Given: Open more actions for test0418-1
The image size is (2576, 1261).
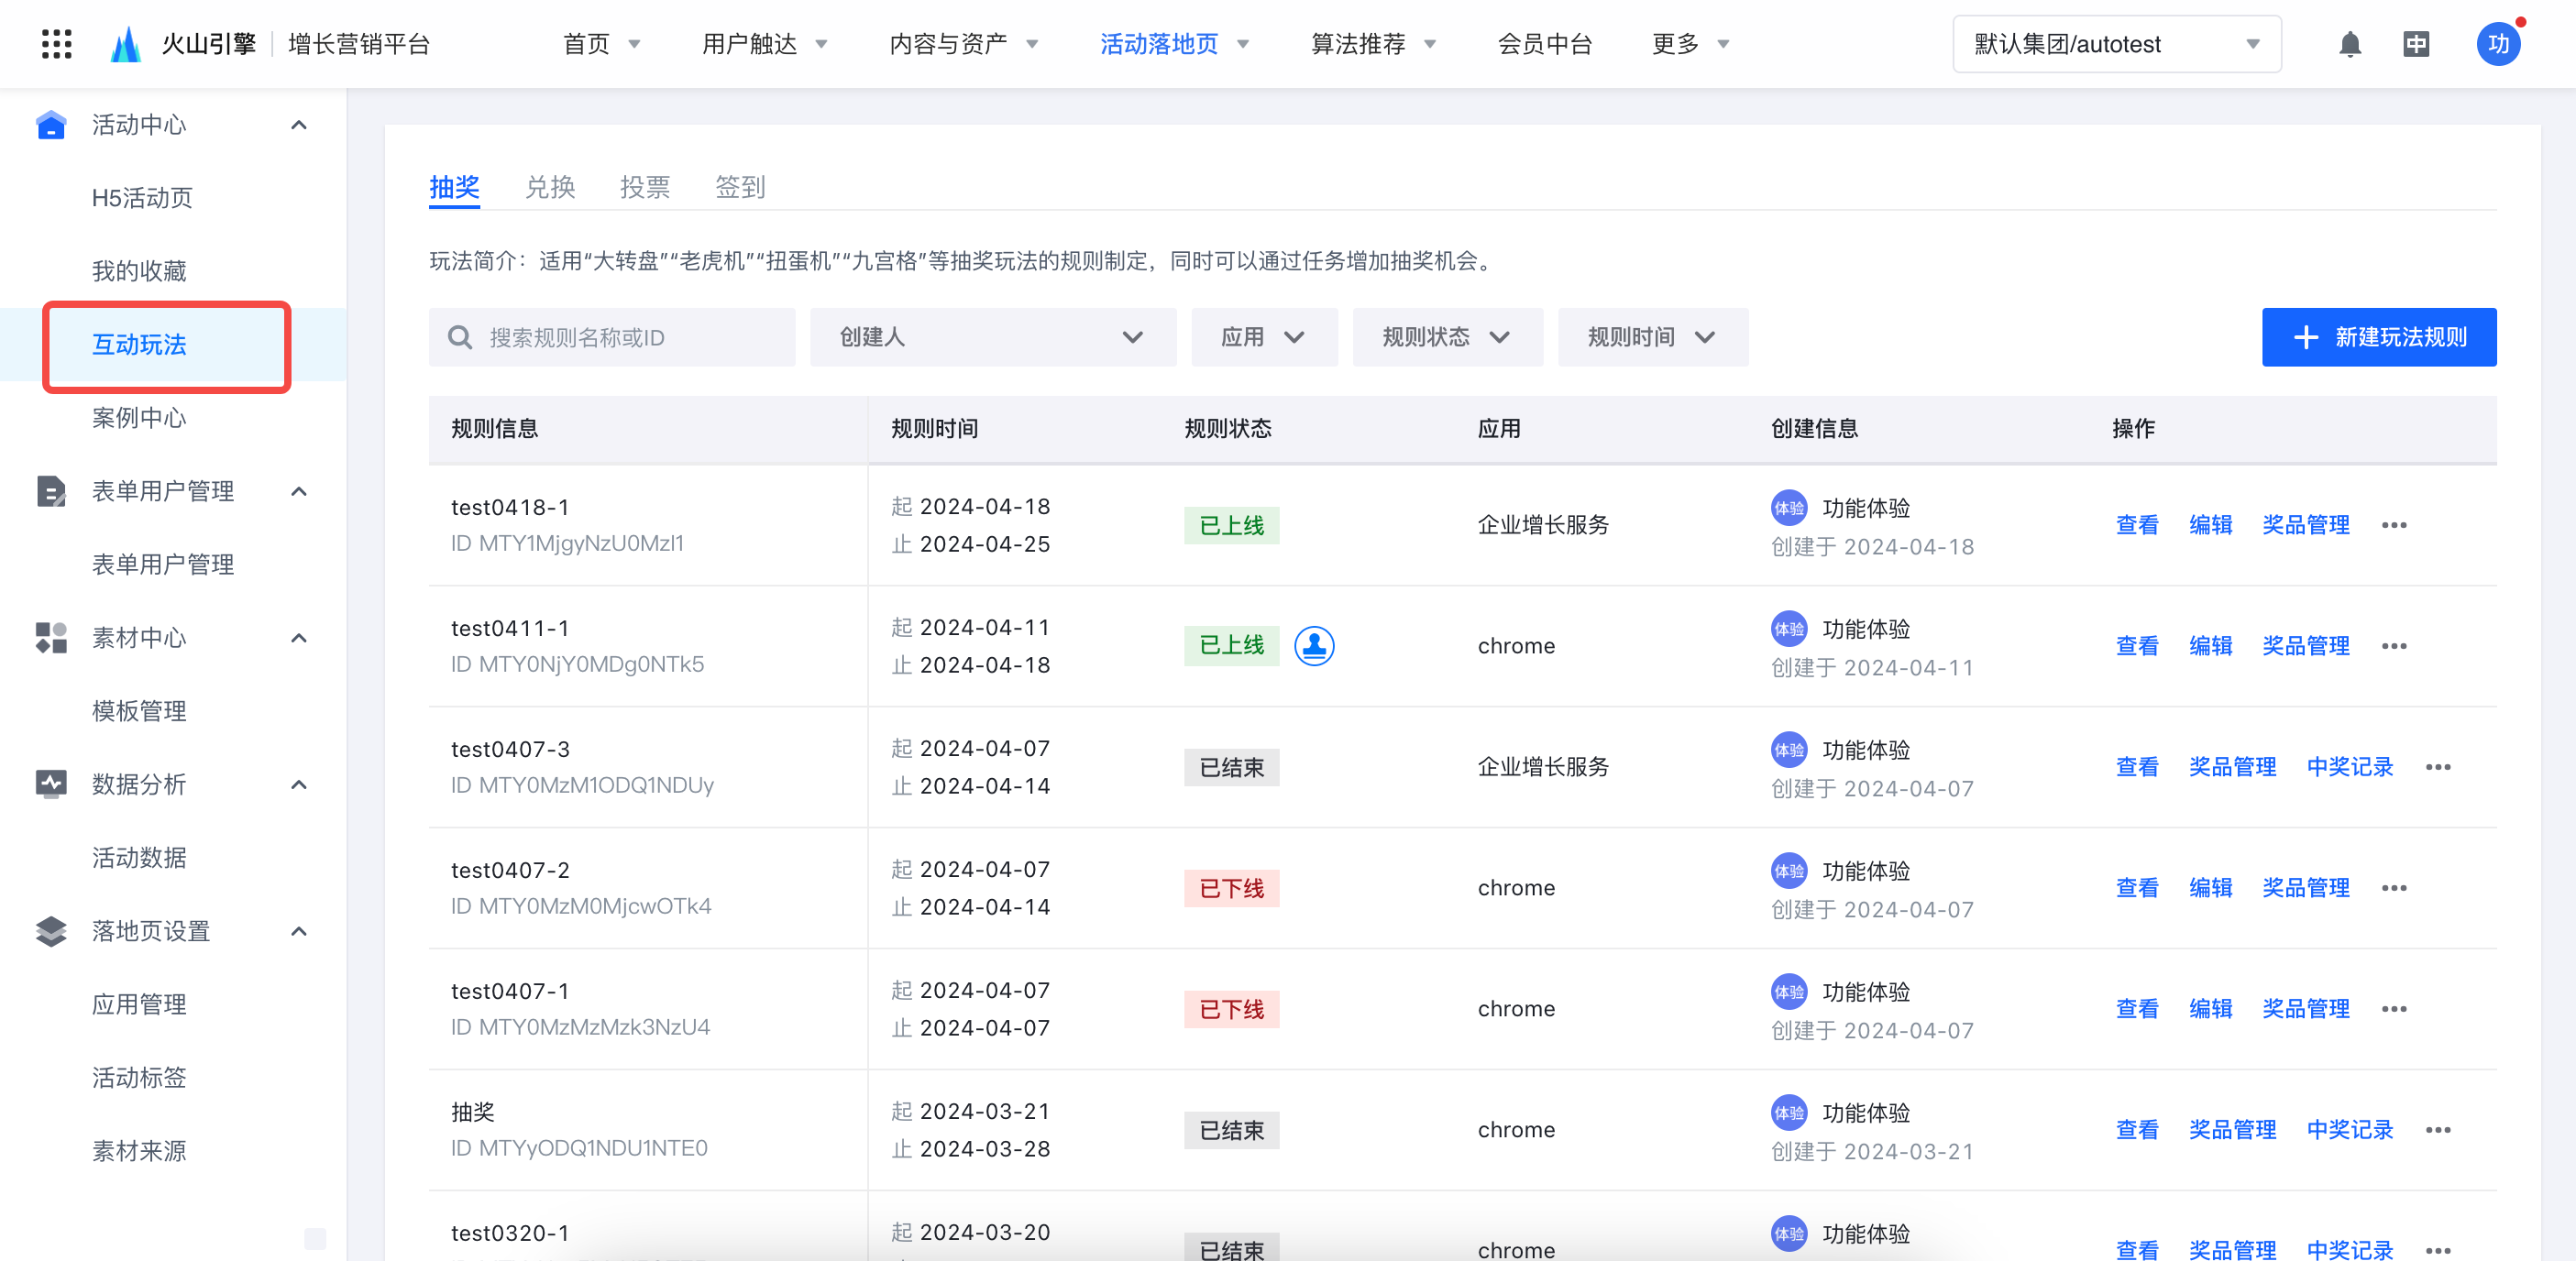Looking at the screenshot, I should [2394, 525].
